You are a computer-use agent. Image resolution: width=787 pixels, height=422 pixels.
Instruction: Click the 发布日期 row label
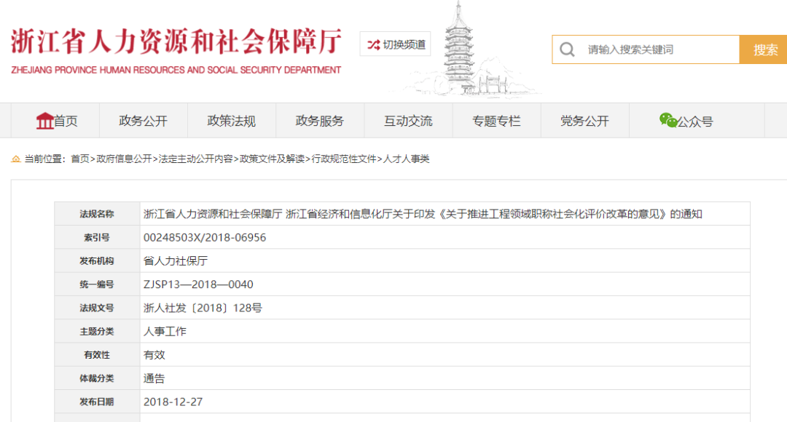(97, 402)
